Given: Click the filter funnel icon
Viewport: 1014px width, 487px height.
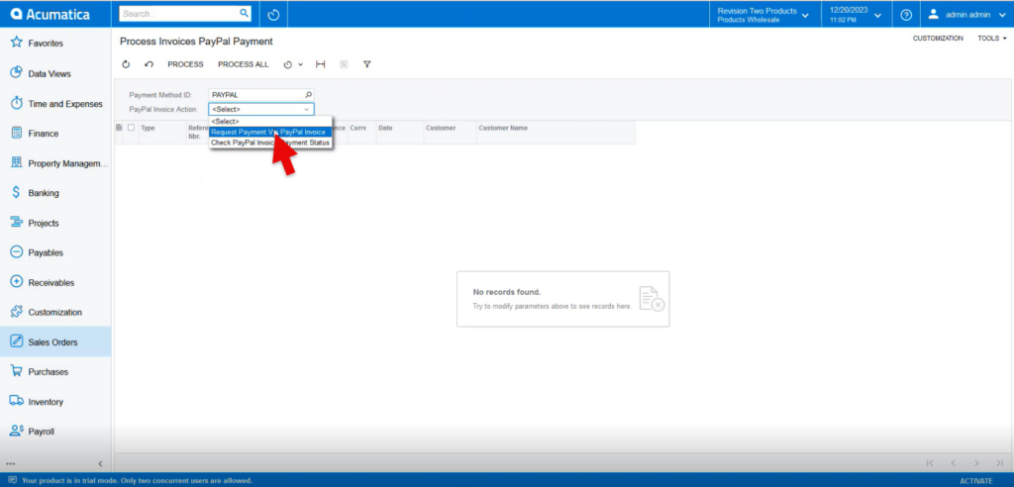Looking at the screenshot, I should pos(366,64).
